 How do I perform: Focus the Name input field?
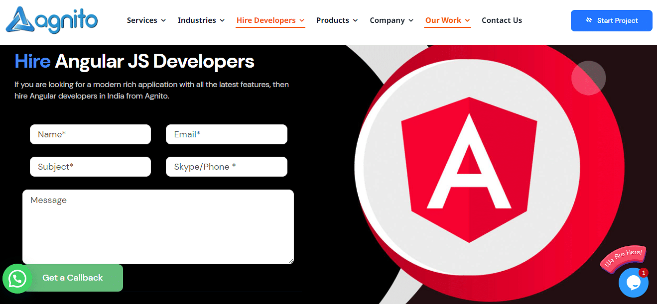coord(90,134)
